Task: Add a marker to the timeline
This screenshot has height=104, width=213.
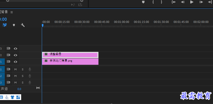Action: 14,25
